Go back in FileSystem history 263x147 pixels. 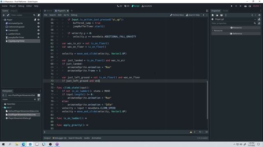point(3,95)
